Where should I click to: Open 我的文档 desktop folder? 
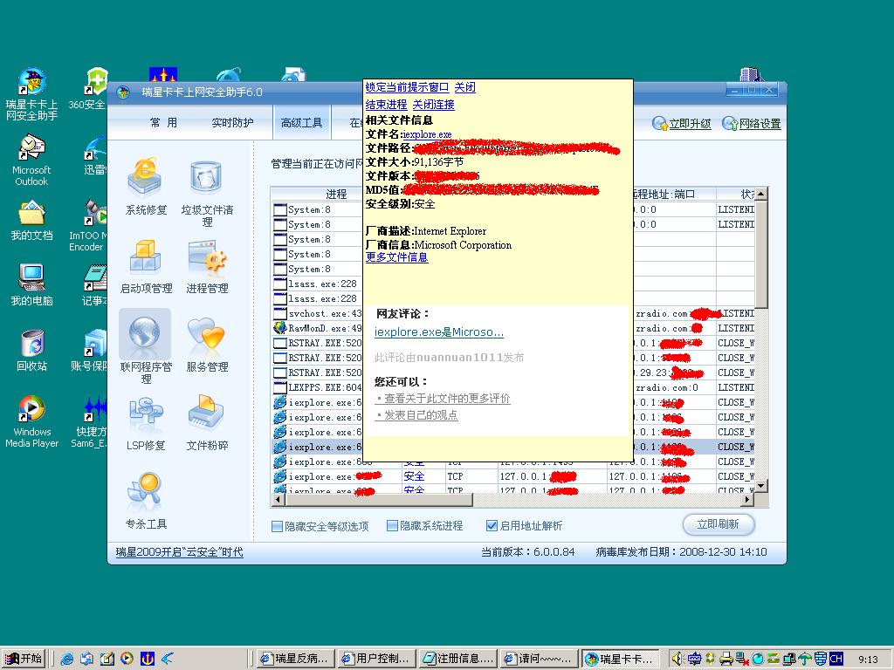(32, 220)
